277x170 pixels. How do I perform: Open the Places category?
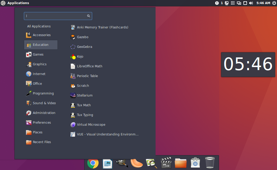(x=41, y=132)
